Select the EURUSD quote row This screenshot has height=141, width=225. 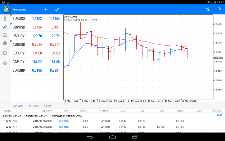point(36,18)
